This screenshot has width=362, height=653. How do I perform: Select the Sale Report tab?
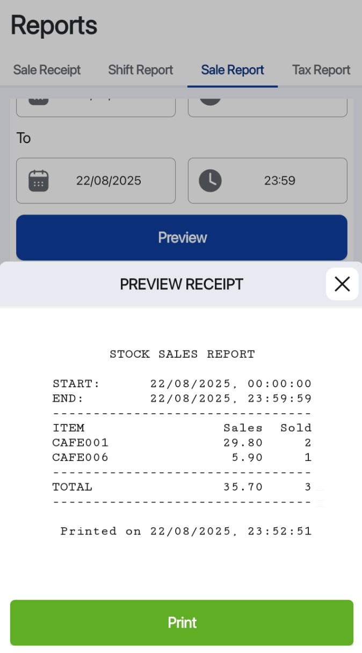point(233,70)
